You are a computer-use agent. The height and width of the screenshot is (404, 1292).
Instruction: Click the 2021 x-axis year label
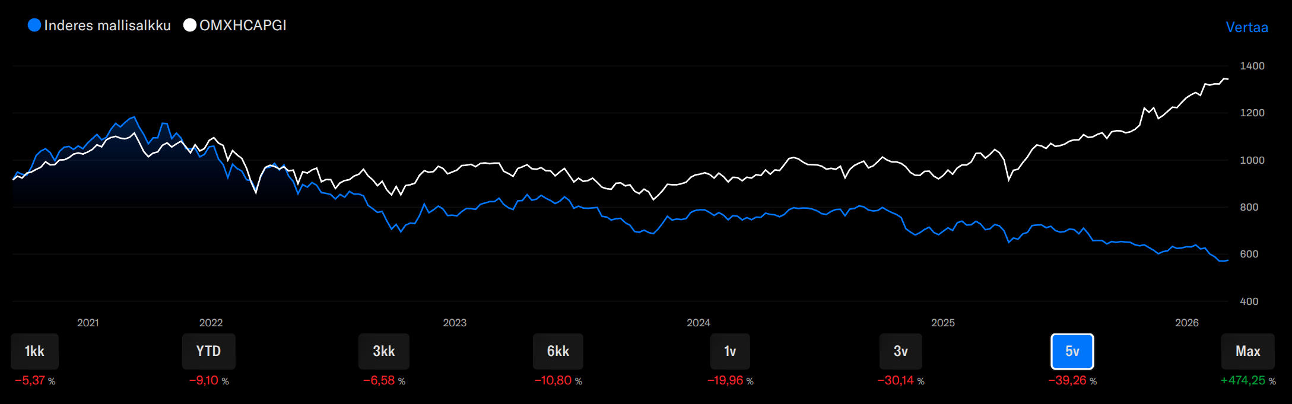pos(88,323)
